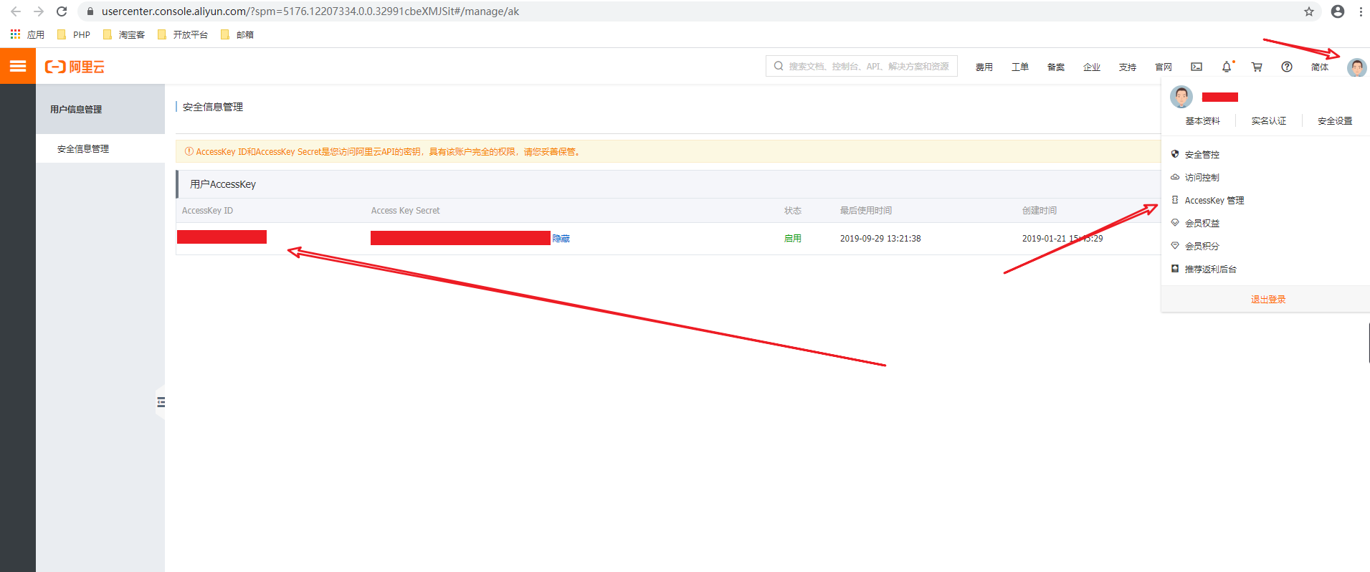This screenshot has height=572, width=1370.
Task: Open the 支持 menu
Action: [x=1128, y=67]
